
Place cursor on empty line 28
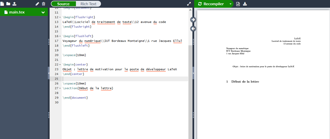tap(100, 93)
